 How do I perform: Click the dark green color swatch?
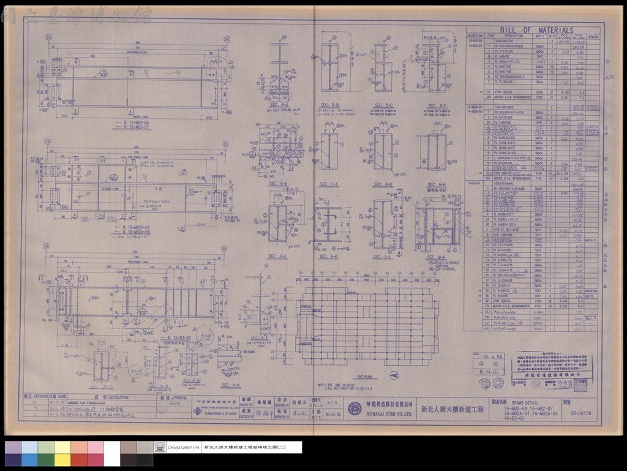click(46, 460)
